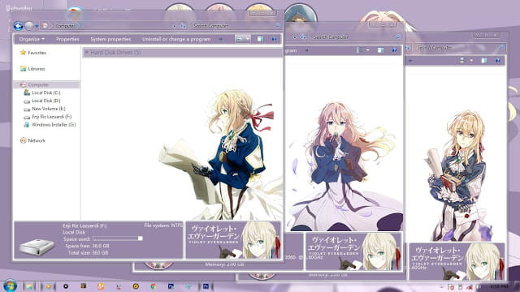Open the Organize menu

32,39
